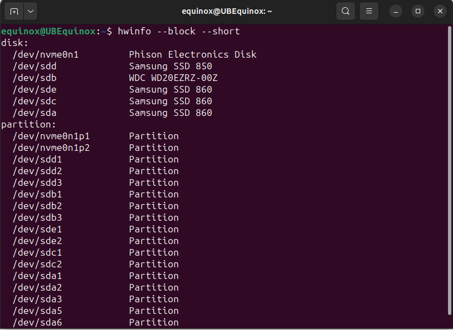Image resolution: width=453 pixels, height=330 pixels.
Task: Click 'Partition' label beside /dev/sda6
Action: [154, 322]
